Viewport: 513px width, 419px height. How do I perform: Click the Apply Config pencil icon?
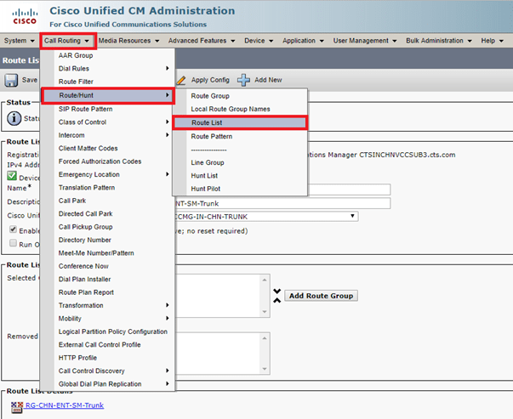click(x=180, y=80)
